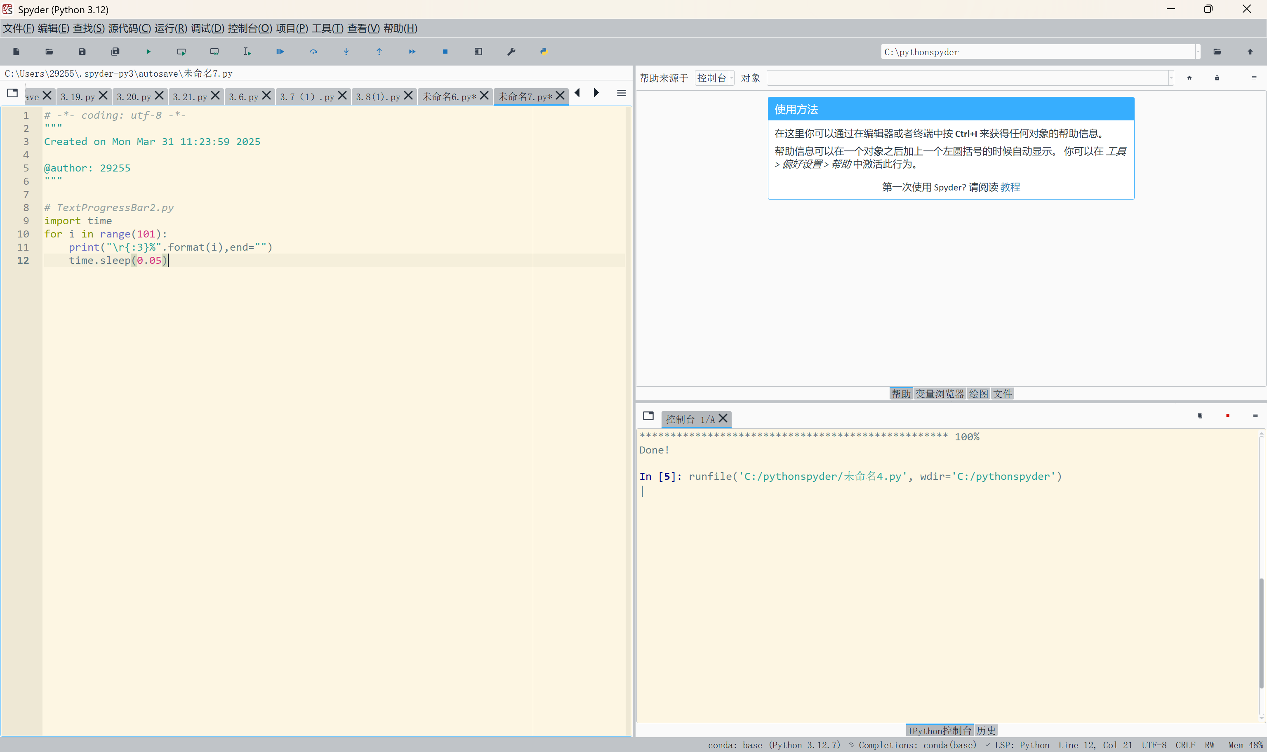This screenshot has height=752, width=1267.
Task: Click the Run current cell icon
Action: pos(181,52)
